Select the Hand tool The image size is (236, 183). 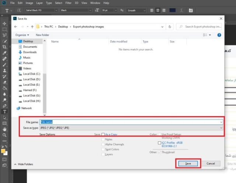pyautogui.click(x=4, y=129)
